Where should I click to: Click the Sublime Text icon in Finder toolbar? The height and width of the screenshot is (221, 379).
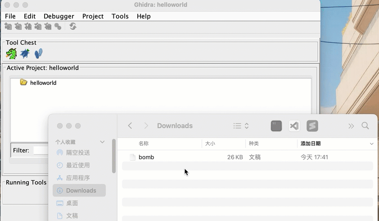312,126
